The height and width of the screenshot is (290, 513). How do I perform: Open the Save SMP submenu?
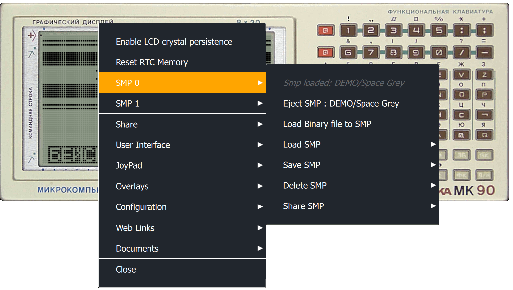coord(352,165)
